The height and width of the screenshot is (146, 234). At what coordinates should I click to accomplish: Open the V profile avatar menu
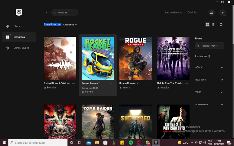point(223,13)
